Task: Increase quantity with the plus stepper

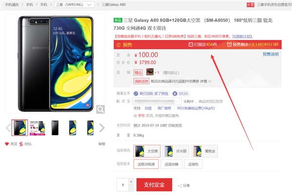Action: tap(131, 182)
